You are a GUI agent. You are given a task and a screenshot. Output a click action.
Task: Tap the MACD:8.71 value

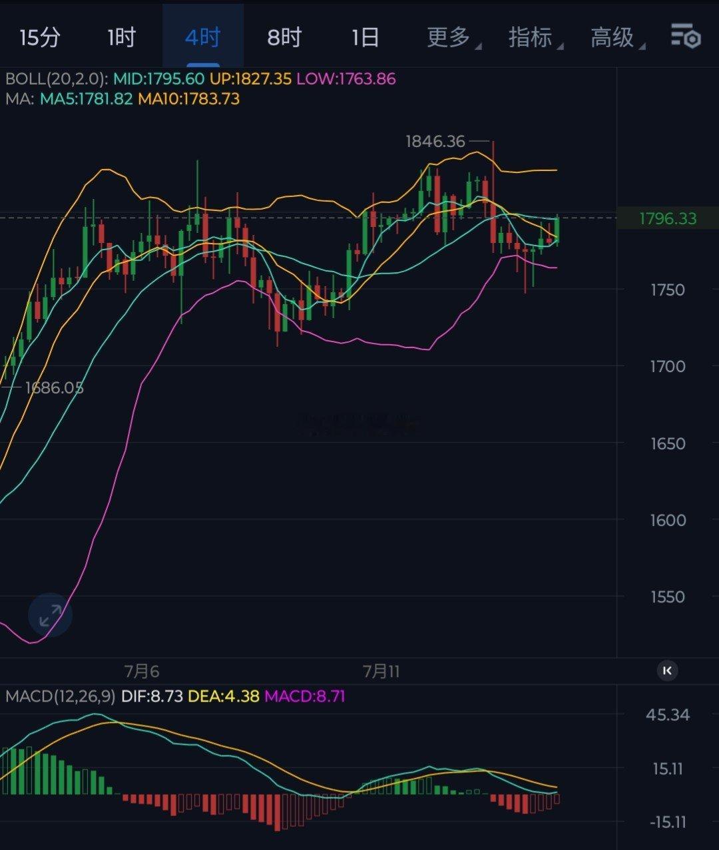[x=305, y=697]
